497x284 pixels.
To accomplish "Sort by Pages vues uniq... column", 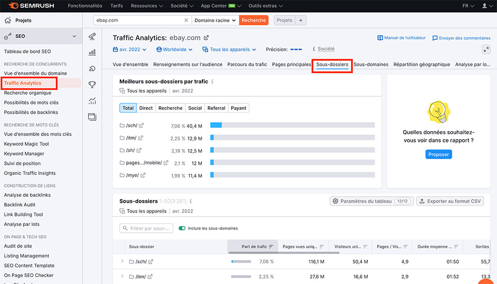I will [322, 247].
